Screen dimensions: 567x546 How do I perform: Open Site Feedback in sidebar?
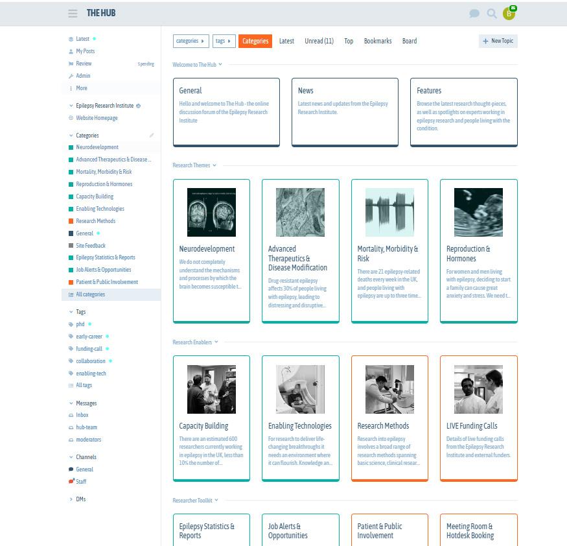pyautogui.click(x=91, y=246)
